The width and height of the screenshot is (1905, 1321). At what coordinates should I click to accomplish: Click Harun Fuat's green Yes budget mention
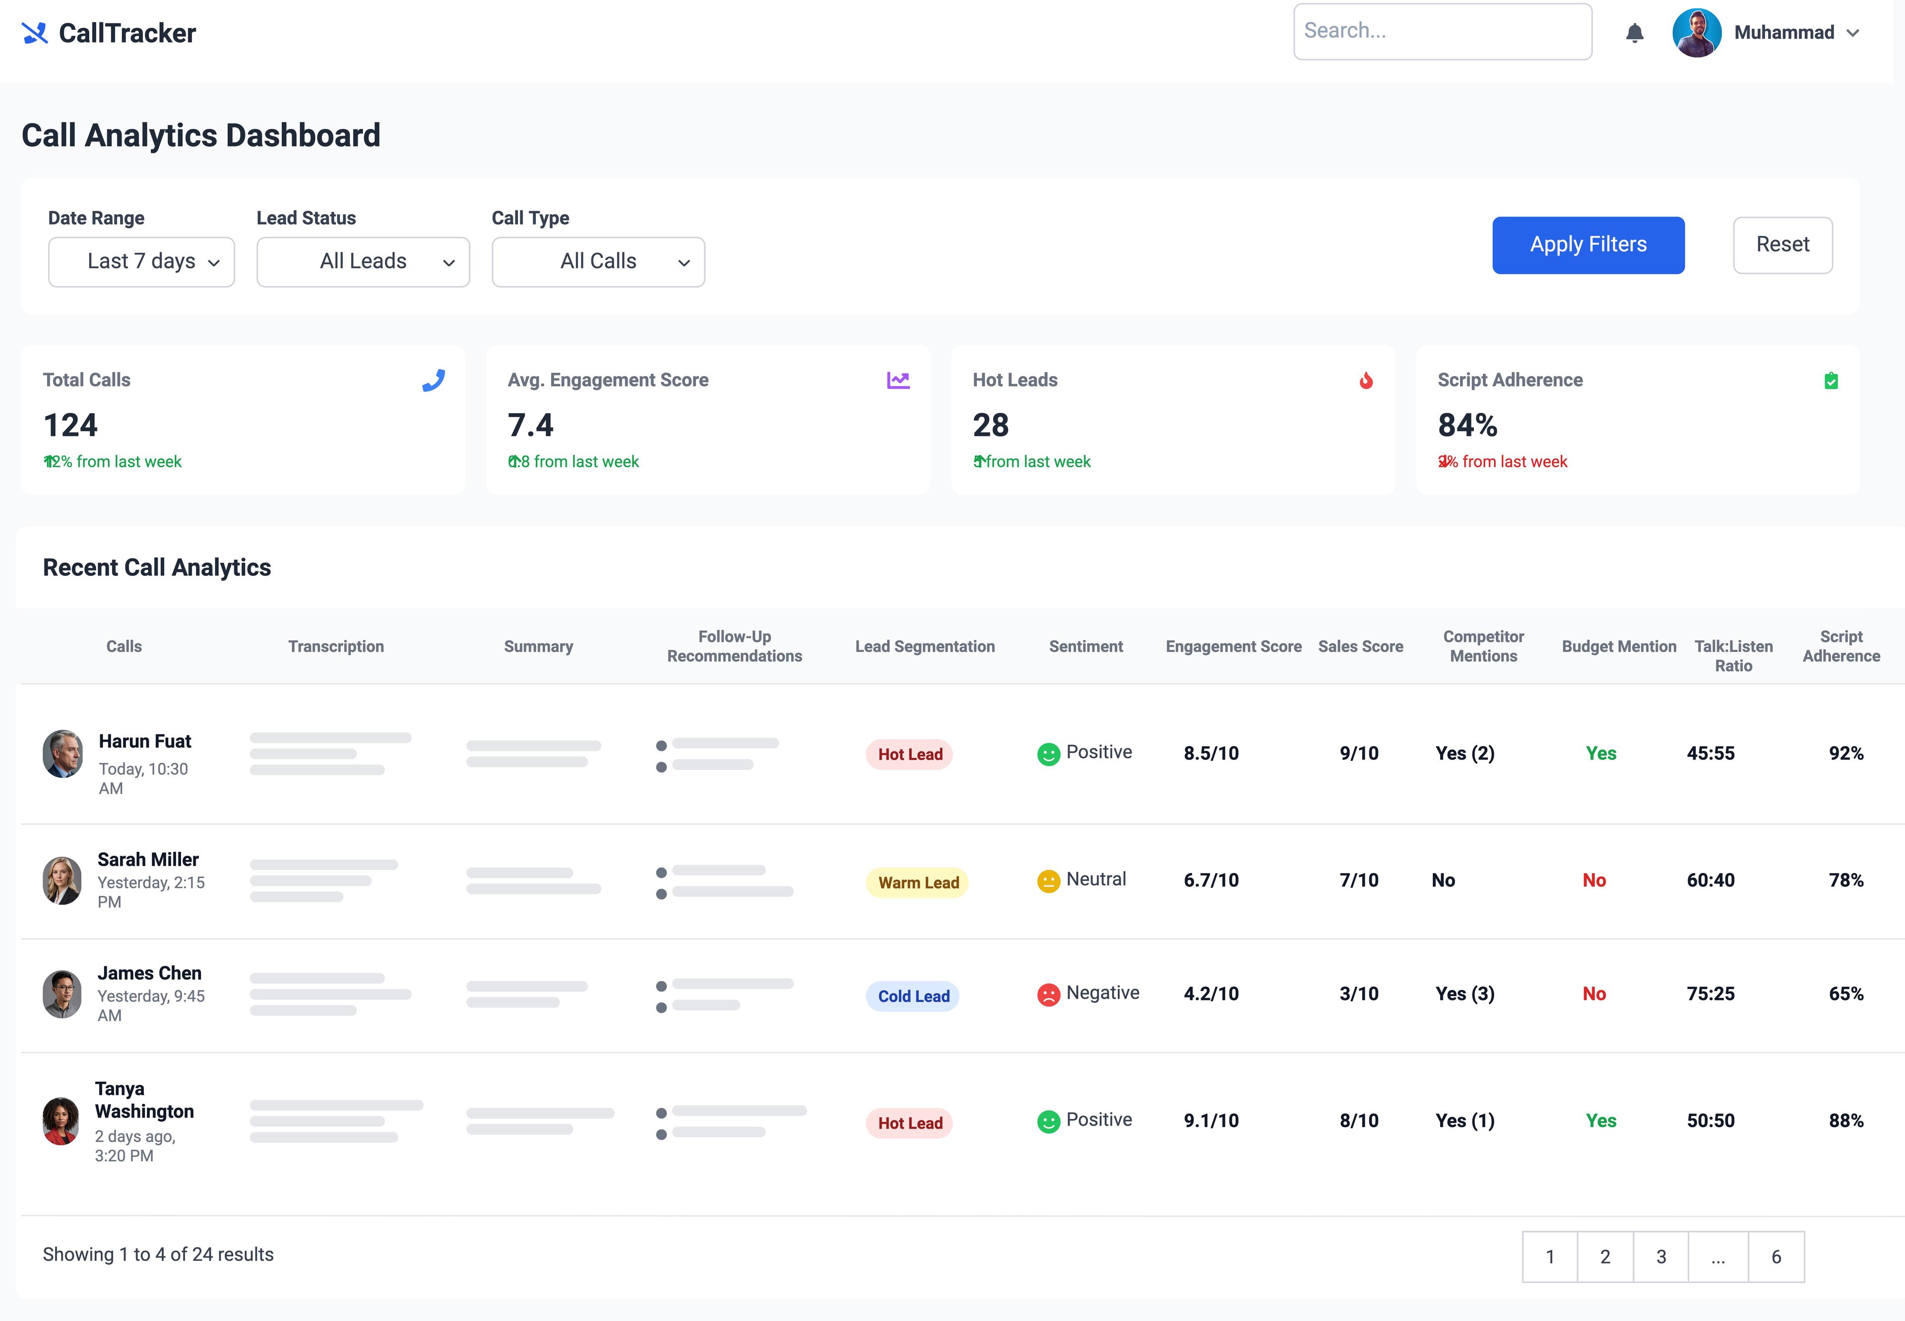(1600, 753)
